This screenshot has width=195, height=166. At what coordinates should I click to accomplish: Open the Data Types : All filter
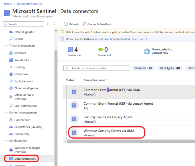tap(170, 68)
